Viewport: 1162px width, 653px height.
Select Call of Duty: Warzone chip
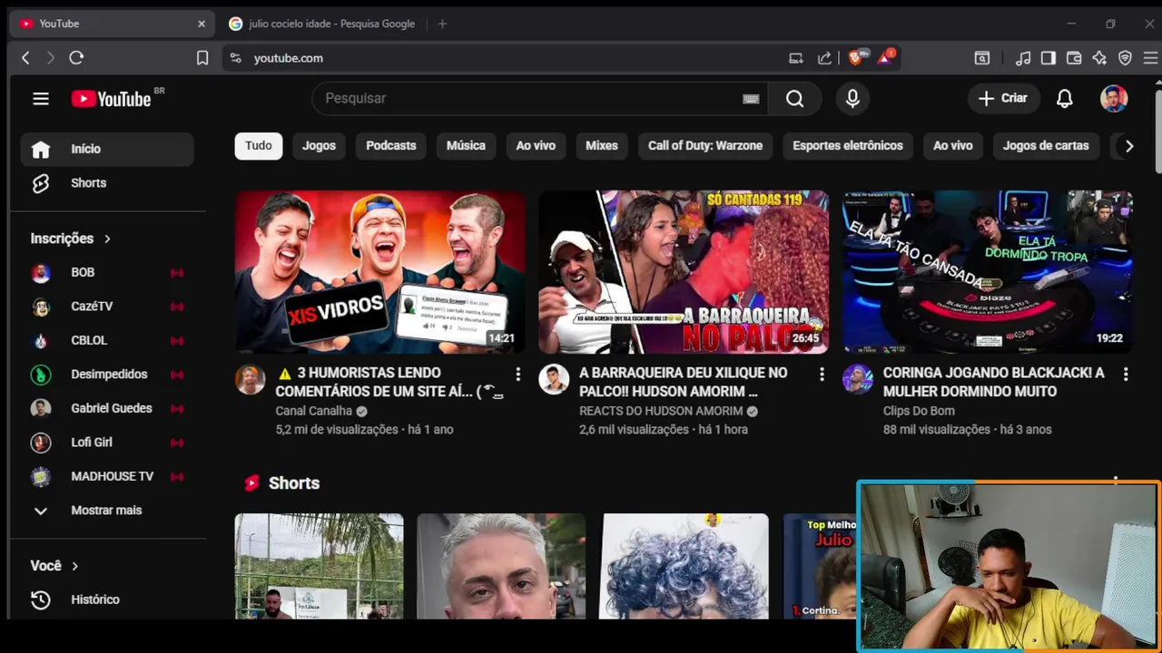[705, 146]
